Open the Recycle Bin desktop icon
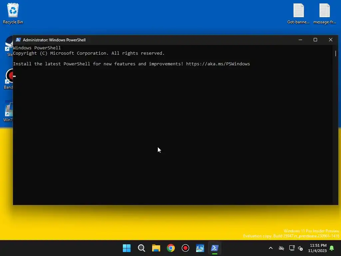341x256 pixels. point(13,13)
